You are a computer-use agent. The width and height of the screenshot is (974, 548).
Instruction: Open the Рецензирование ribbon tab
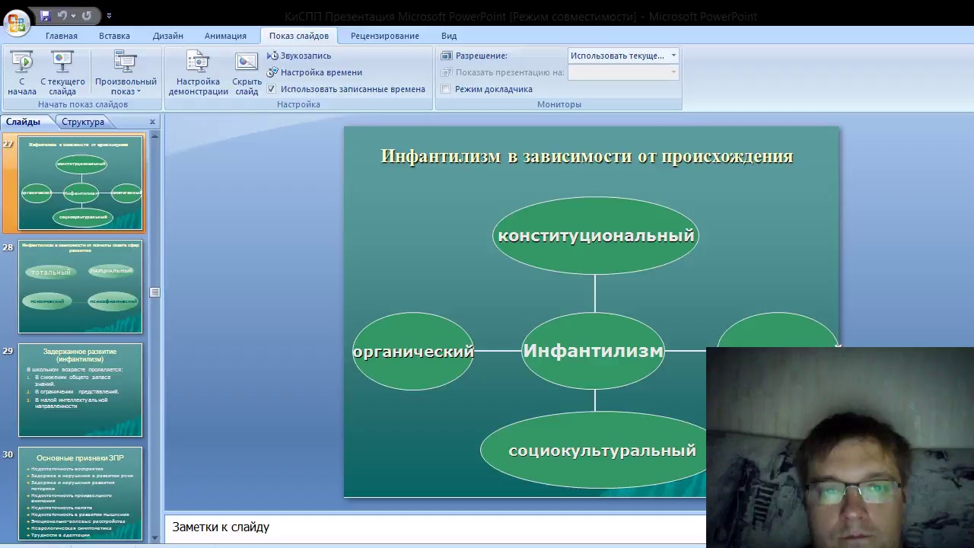385,36
